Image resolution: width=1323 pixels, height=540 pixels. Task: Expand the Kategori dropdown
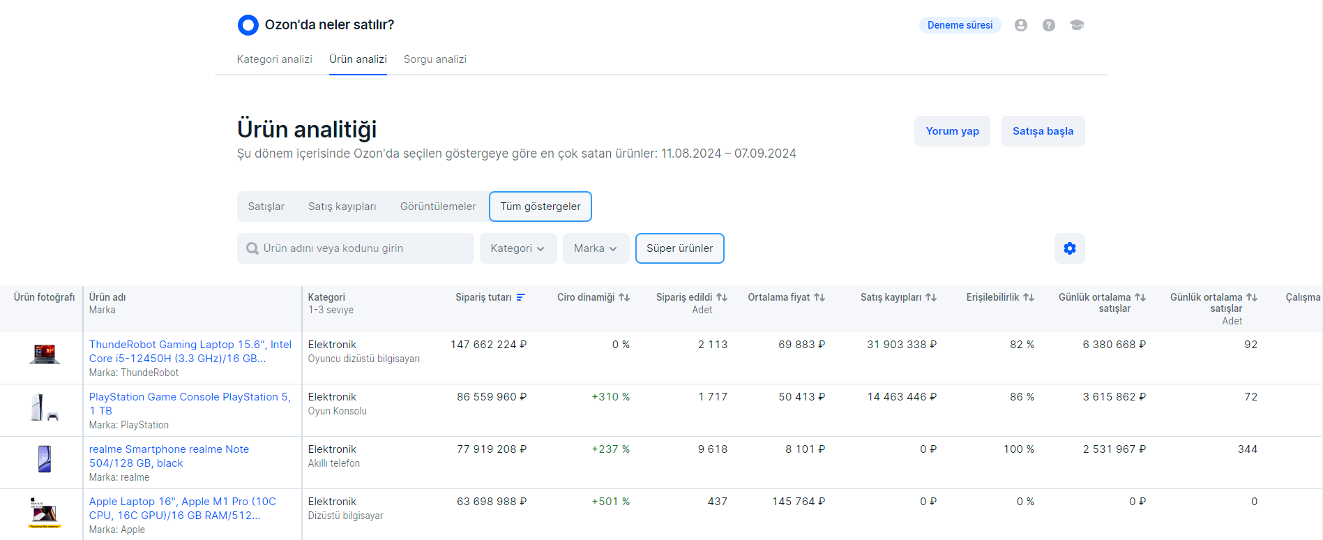point(517,248)
